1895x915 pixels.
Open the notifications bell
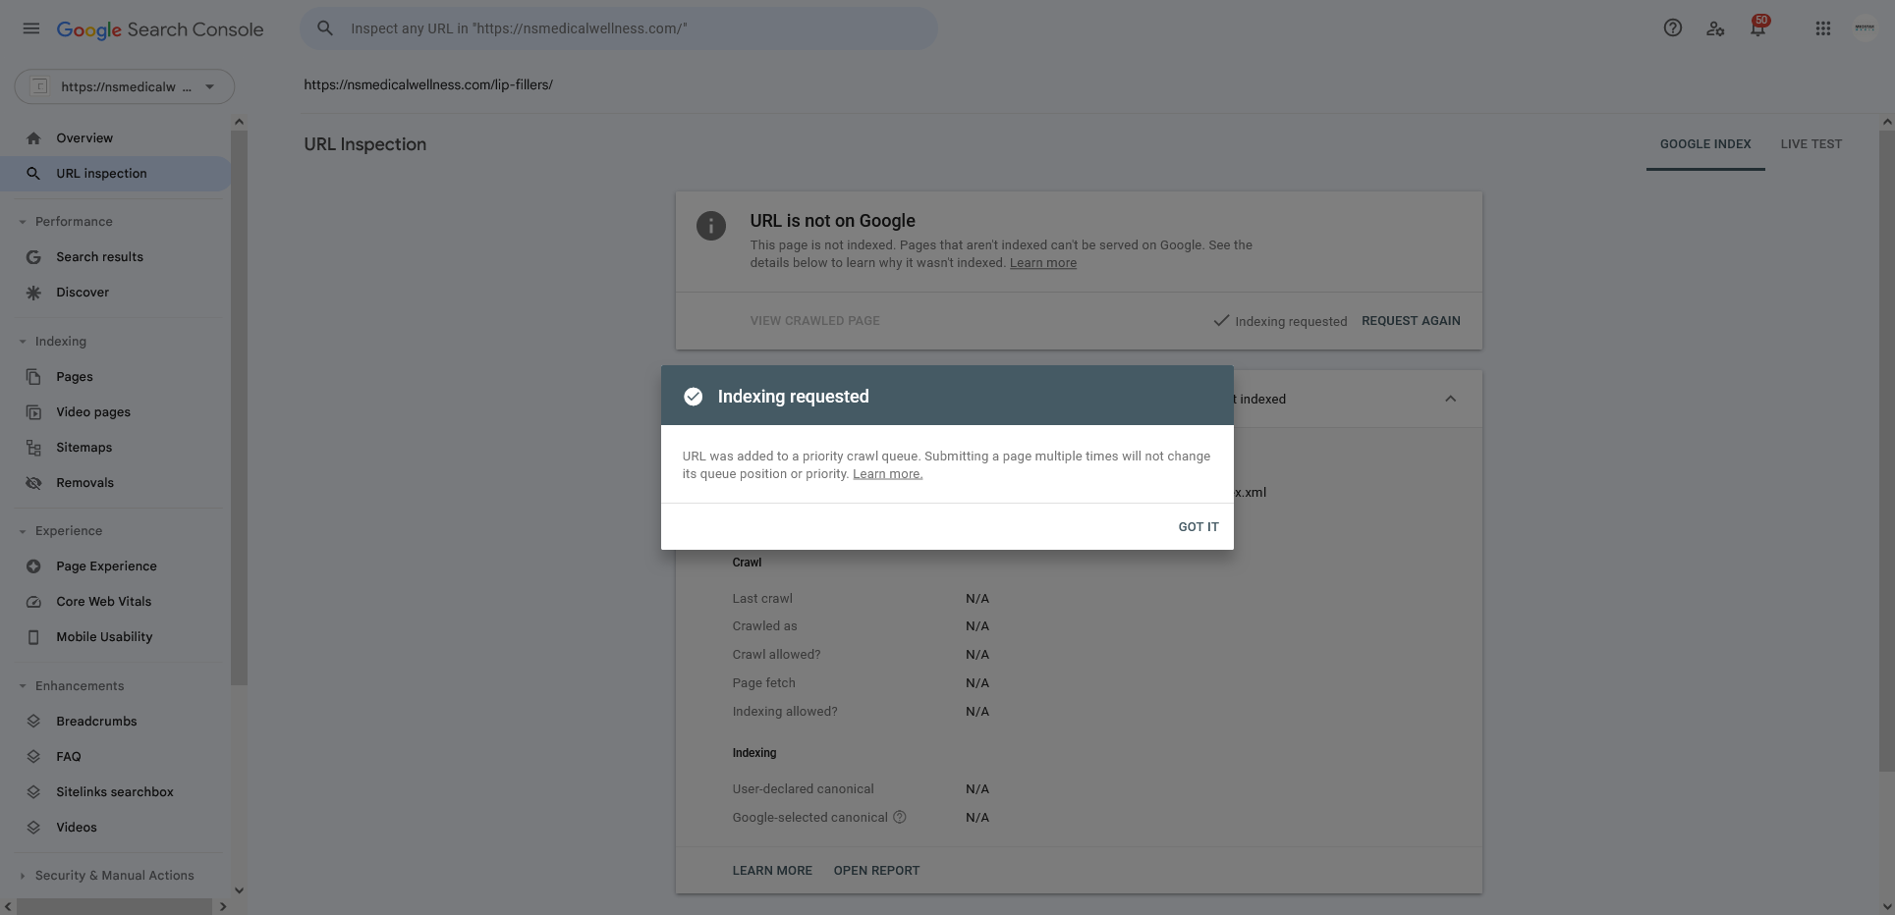click(x=1757, y=27)
